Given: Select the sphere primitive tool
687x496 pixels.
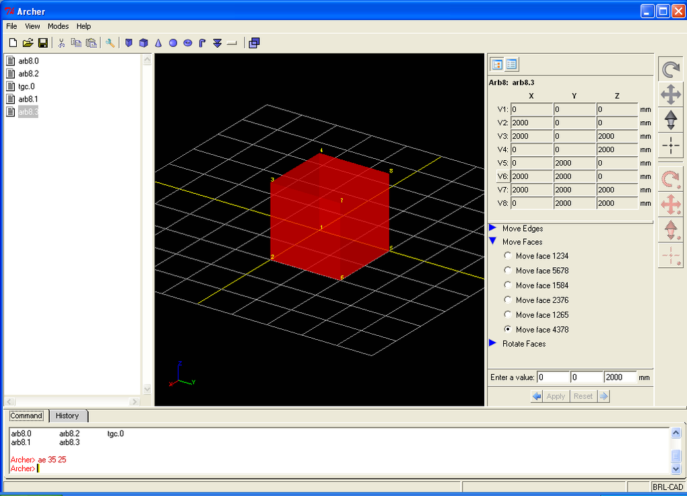Looking at the screenshot, I should 172,42.
